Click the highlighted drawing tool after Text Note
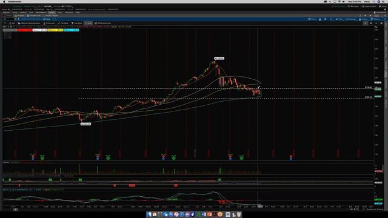The height and width of the screenshot is (218, 388). [89, 23]
